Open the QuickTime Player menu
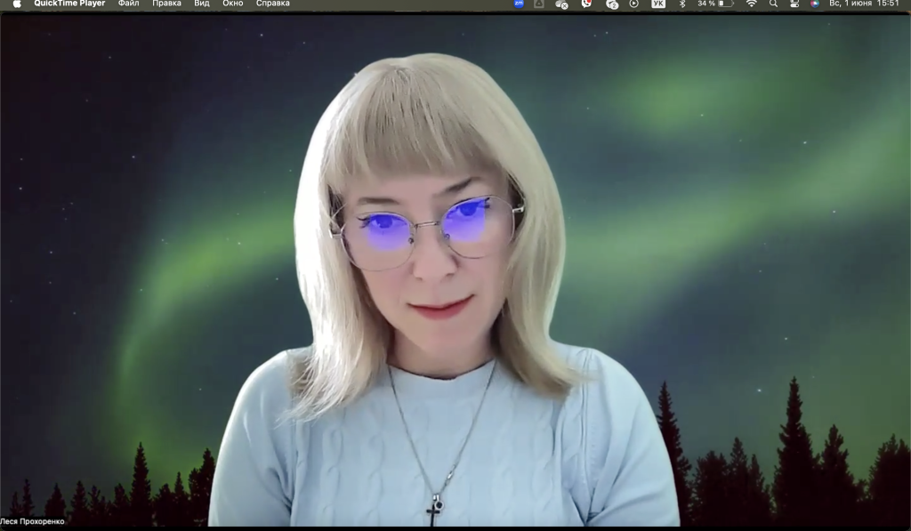This screenshot has width=911, height=531. 69,4
